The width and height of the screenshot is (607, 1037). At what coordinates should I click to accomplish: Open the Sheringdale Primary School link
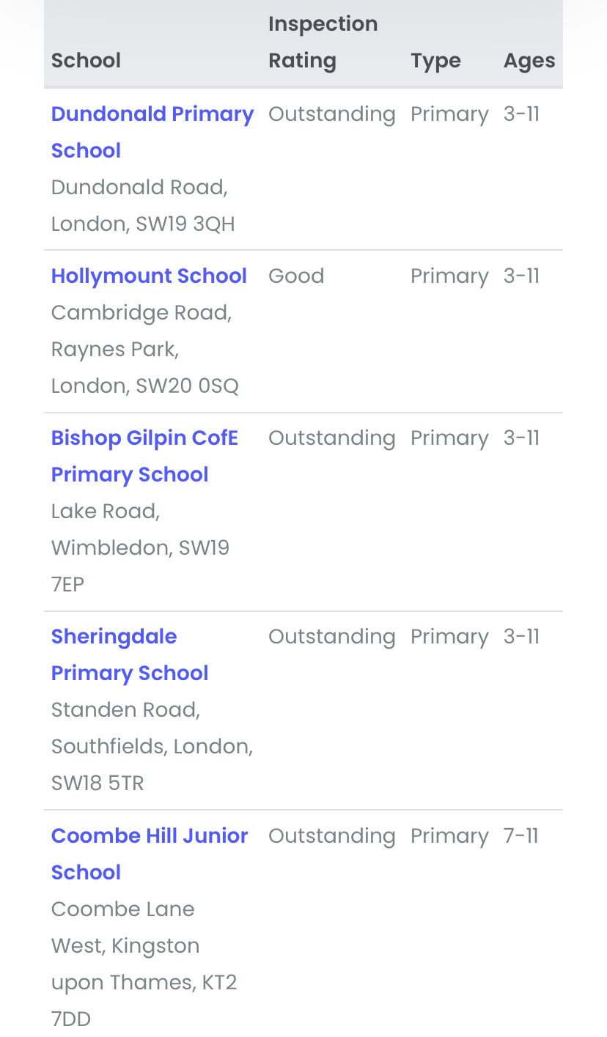[x=130, y=654]
